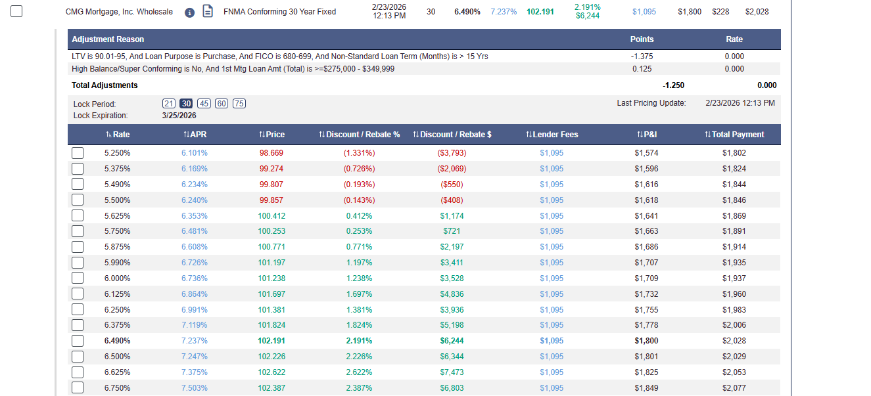Open lender fees link in the 5.250% row
Image resolution: width=871 pixels, height=396 pixels.
coord(552,153)
